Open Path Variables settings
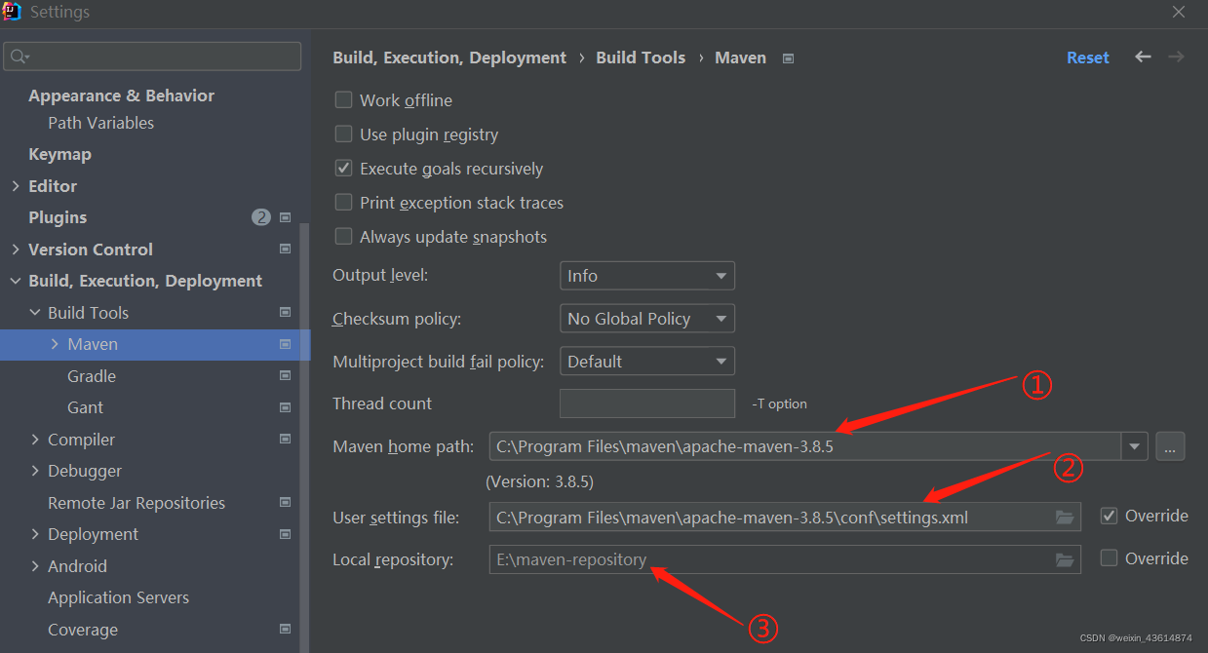Image resolution: width=1208 pixels, height=653 pixels. 100,123
